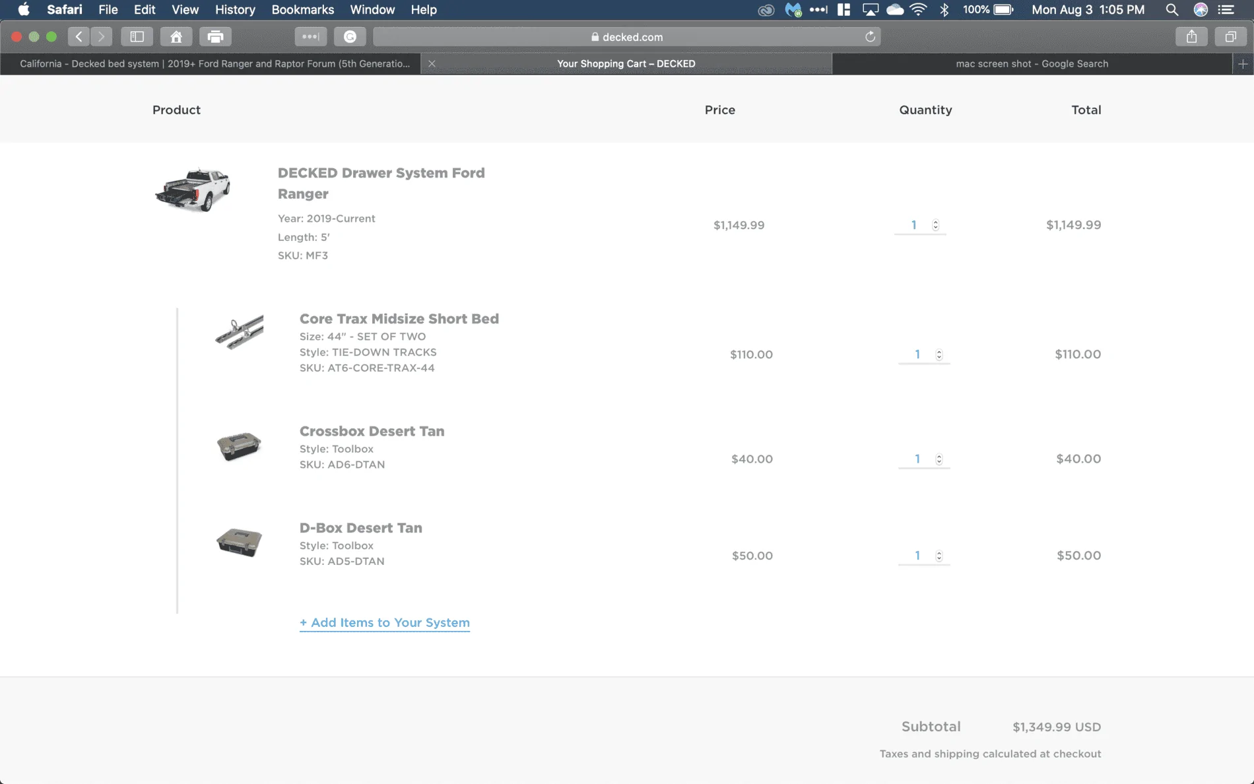Open the D-Box Desert Tan product

click(360, 528)
